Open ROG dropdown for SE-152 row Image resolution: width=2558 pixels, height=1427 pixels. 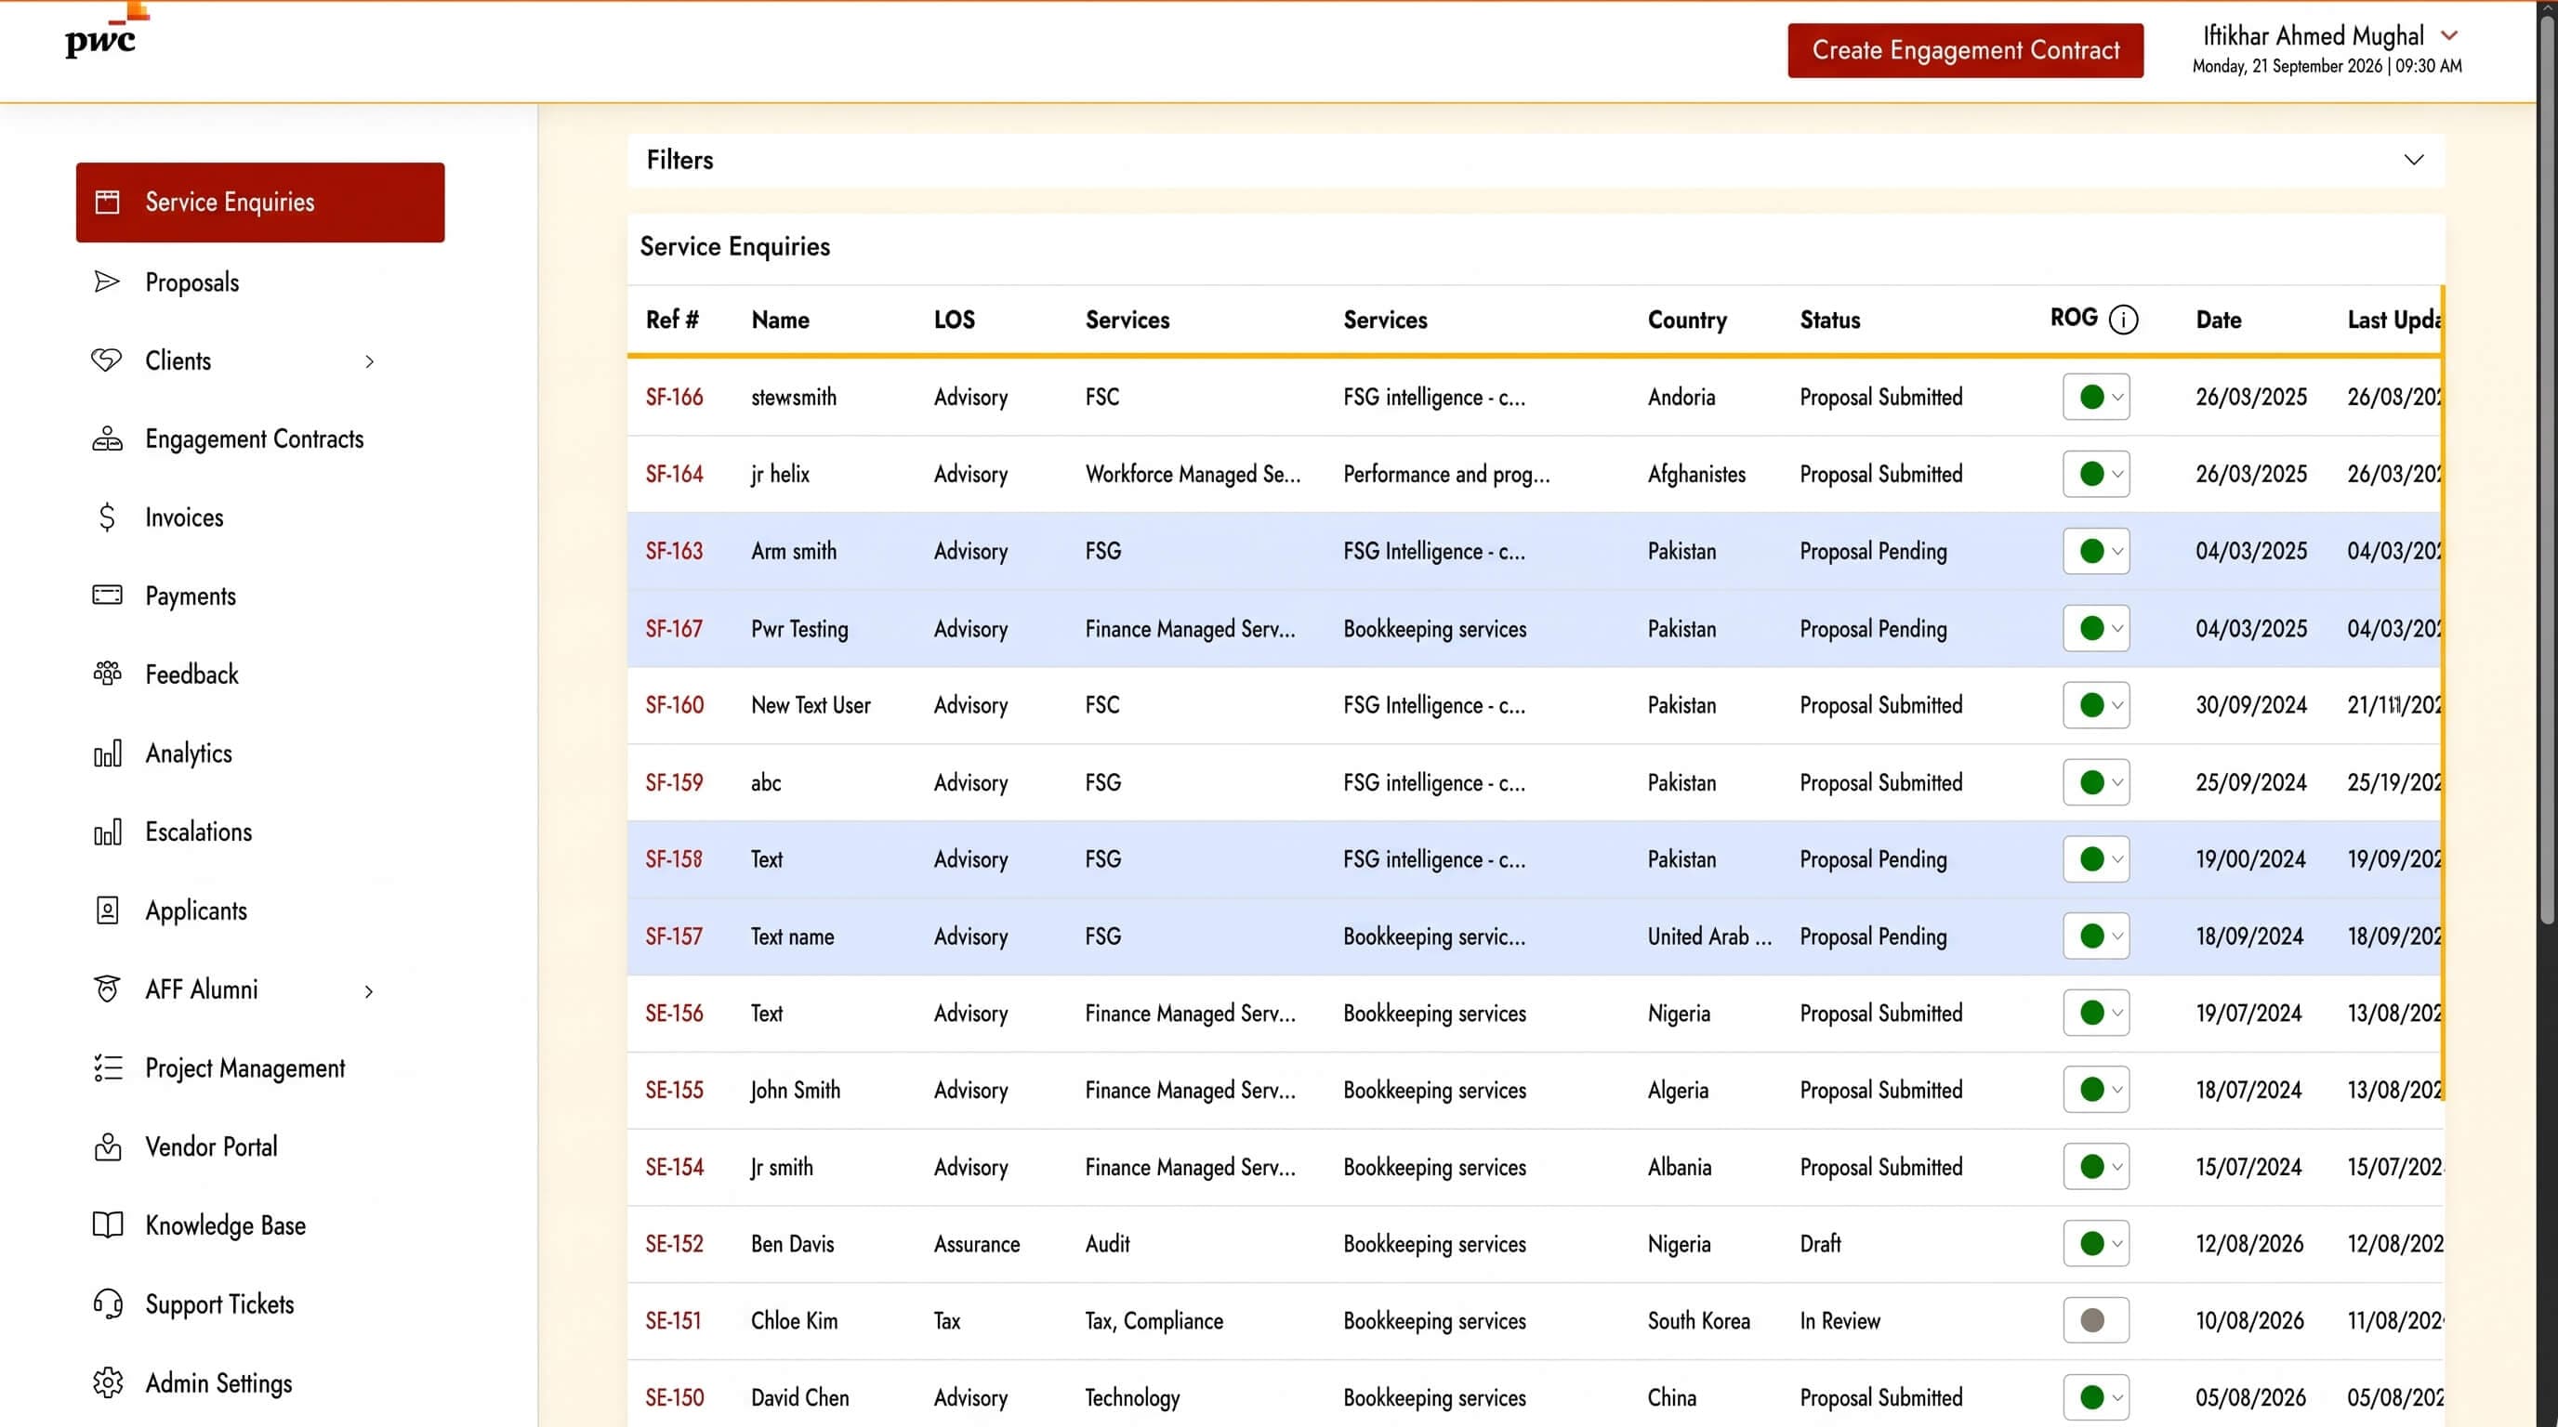(2096, 1243)
